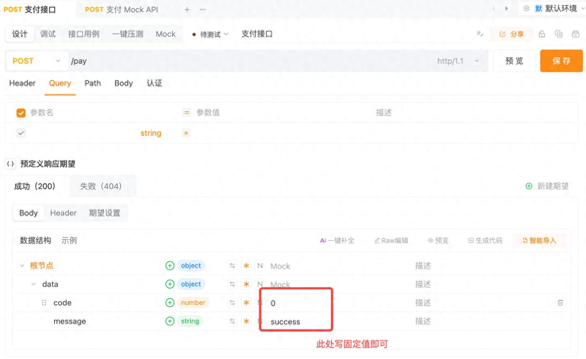Click the edit description icon left of 分享
Viewport: 586px width, 359px height.
pyautogui.click(x=480, y=34)
